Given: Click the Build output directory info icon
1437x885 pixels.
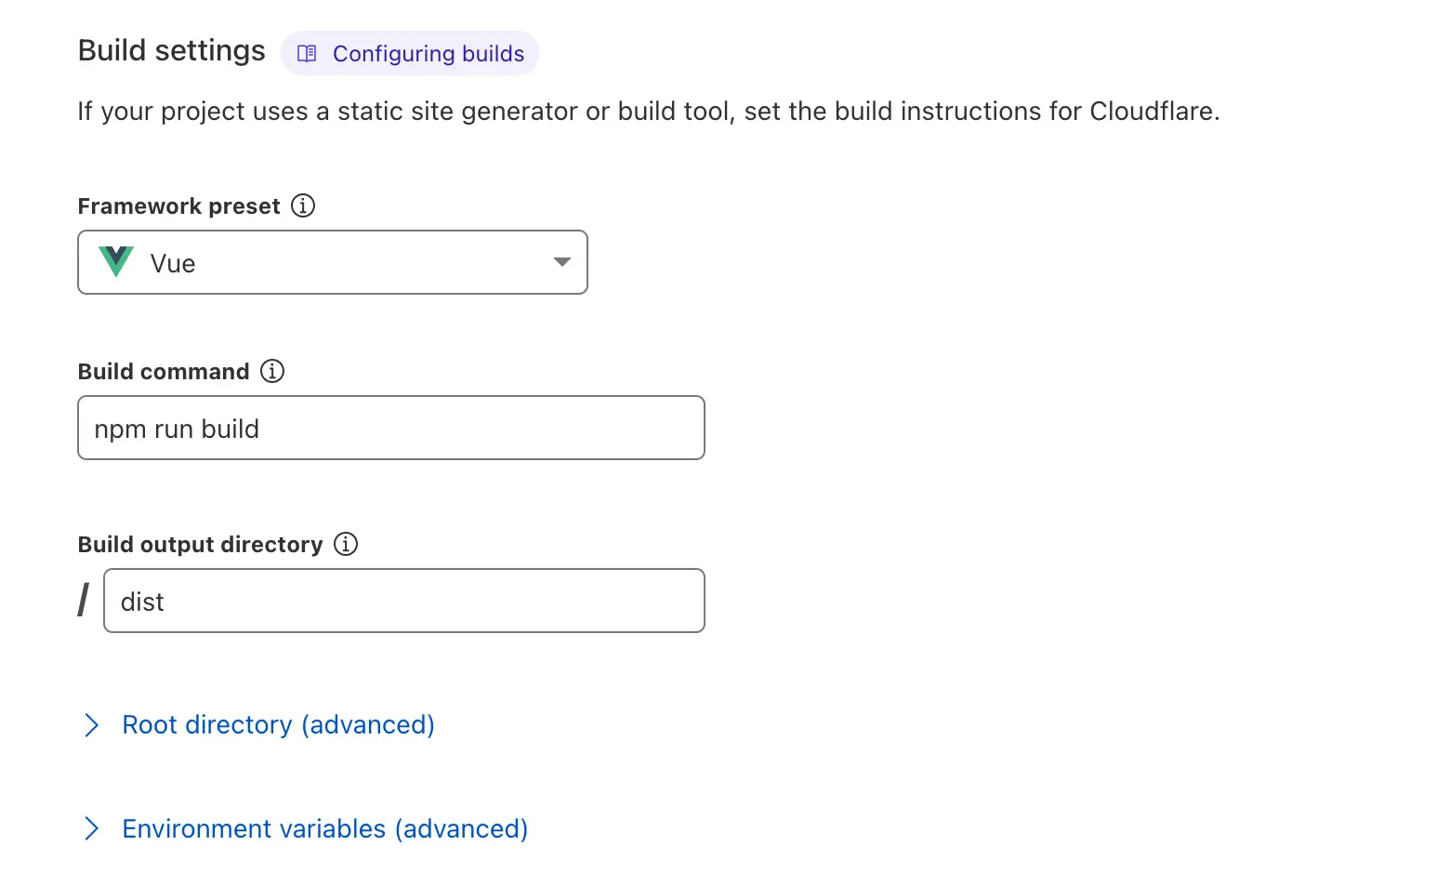Looking at the screenshot, I should pyautogui.click(x=346, y=544).
